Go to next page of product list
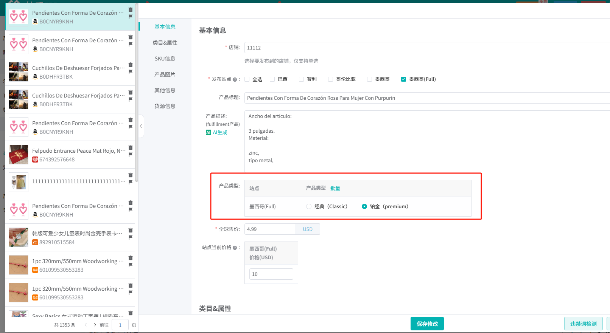The height and width of the screenshot is (333, 610). 95,325
